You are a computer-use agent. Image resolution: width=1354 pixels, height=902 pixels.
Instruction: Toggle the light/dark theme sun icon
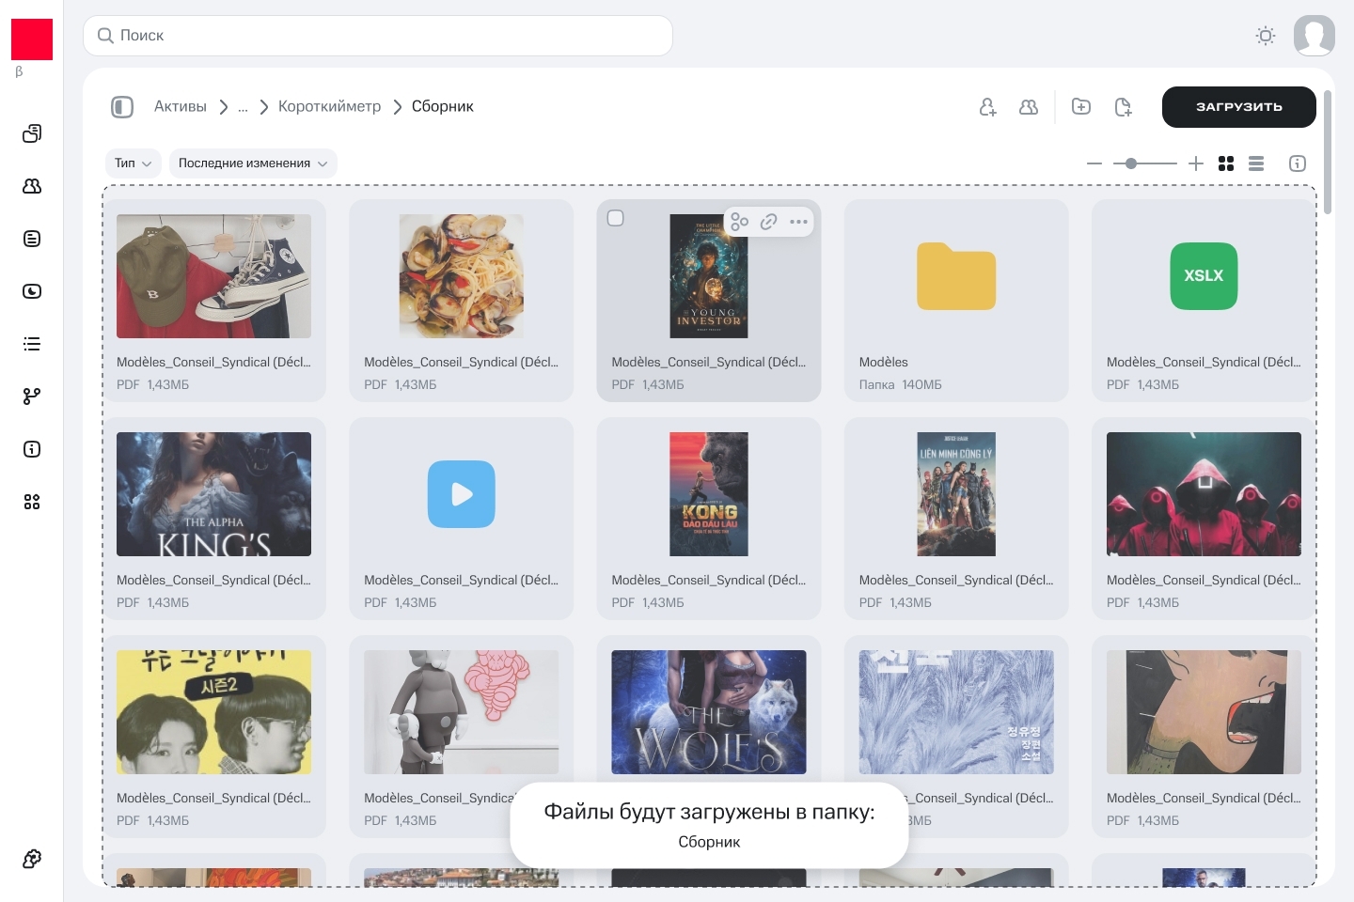[x=1266, y=36]
